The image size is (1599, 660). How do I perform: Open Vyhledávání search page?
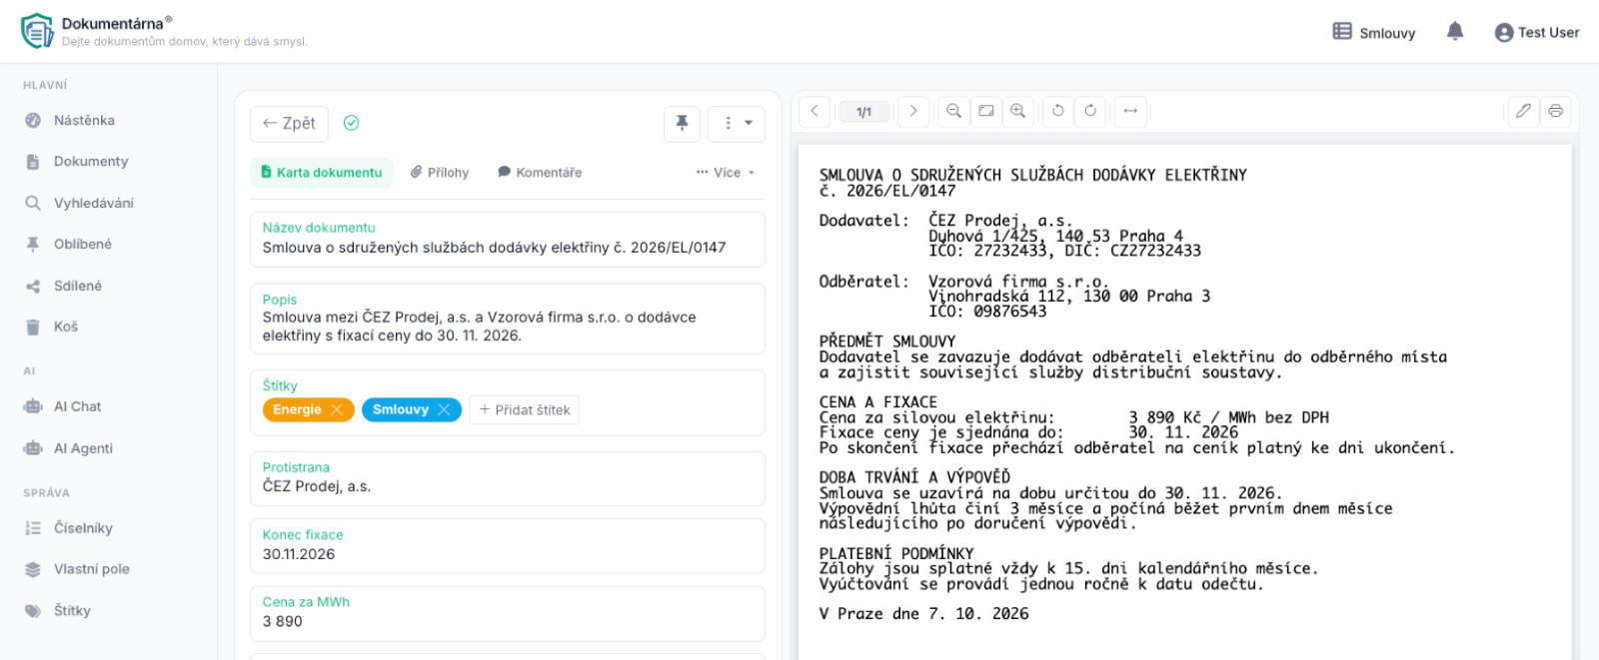pyautogui.click(x=94, y=204)
